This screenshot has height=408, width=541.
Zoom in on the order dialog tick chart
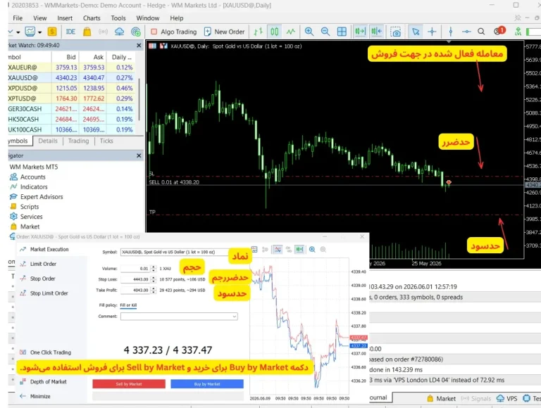[312, 250]
